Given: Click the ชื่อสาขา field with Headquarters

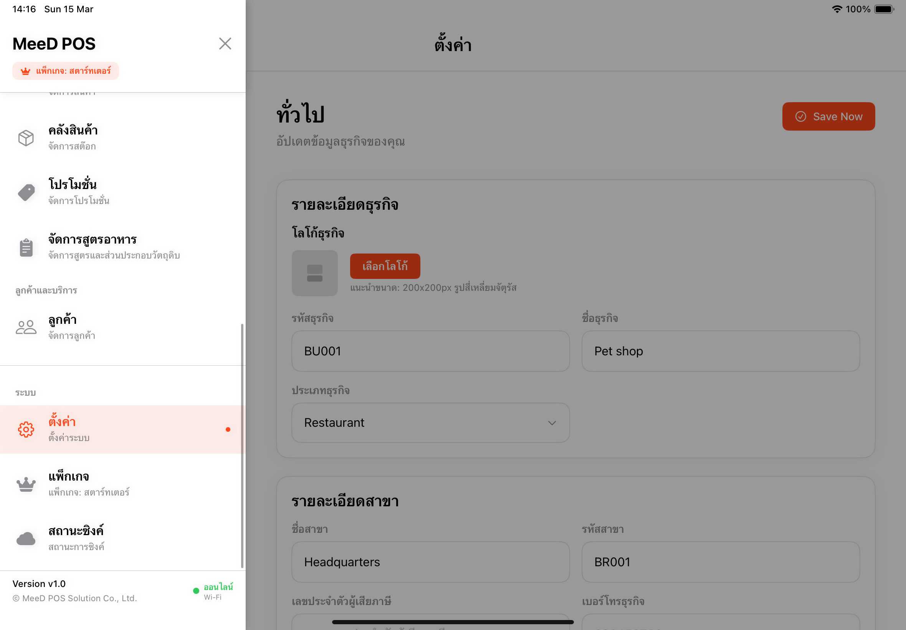Looking at the screenshot, I should pos(430,562).
